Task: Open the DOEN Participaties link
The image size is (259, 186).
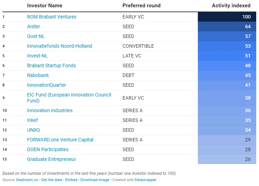Action: (x=48, y=149)
